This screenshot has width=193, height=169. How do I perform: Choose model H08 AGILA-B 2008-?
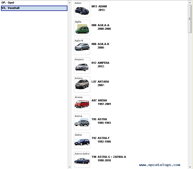[100, 46]
